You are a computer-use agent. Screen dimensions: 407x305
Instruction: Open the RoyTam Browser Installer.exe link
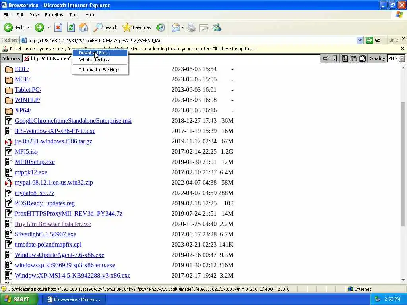tap(53, 224)
